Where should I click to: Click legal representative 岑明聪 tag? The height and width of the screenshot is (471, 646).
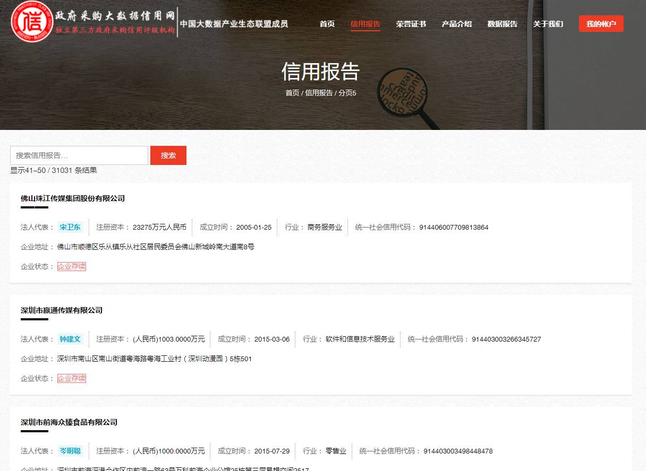(x=70, y=451)
